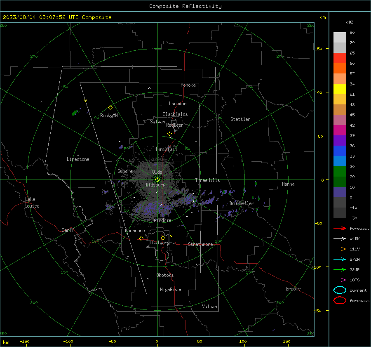The image size is (371, 347).
Task: Click the red forecast arrow legend icon
Action: click(x=340, y=228)
